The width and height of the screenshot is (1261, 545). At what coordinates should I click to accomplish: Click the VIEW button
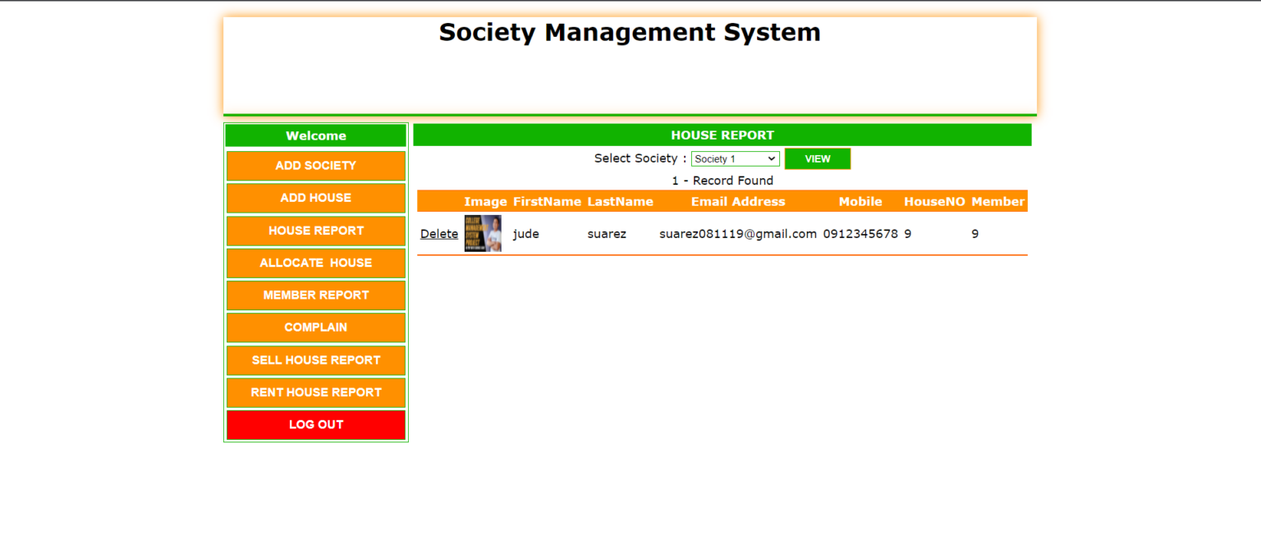pyautogui.click(x=817, y=158)
